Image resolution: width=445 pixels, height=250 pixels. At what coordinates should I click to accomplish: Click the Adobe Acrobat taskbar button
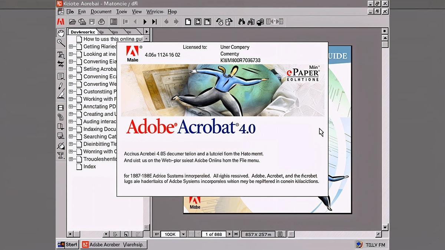coord(114,244)
